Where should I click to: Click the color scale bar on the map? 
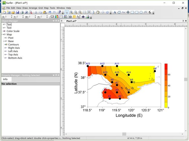coord(166,86)
